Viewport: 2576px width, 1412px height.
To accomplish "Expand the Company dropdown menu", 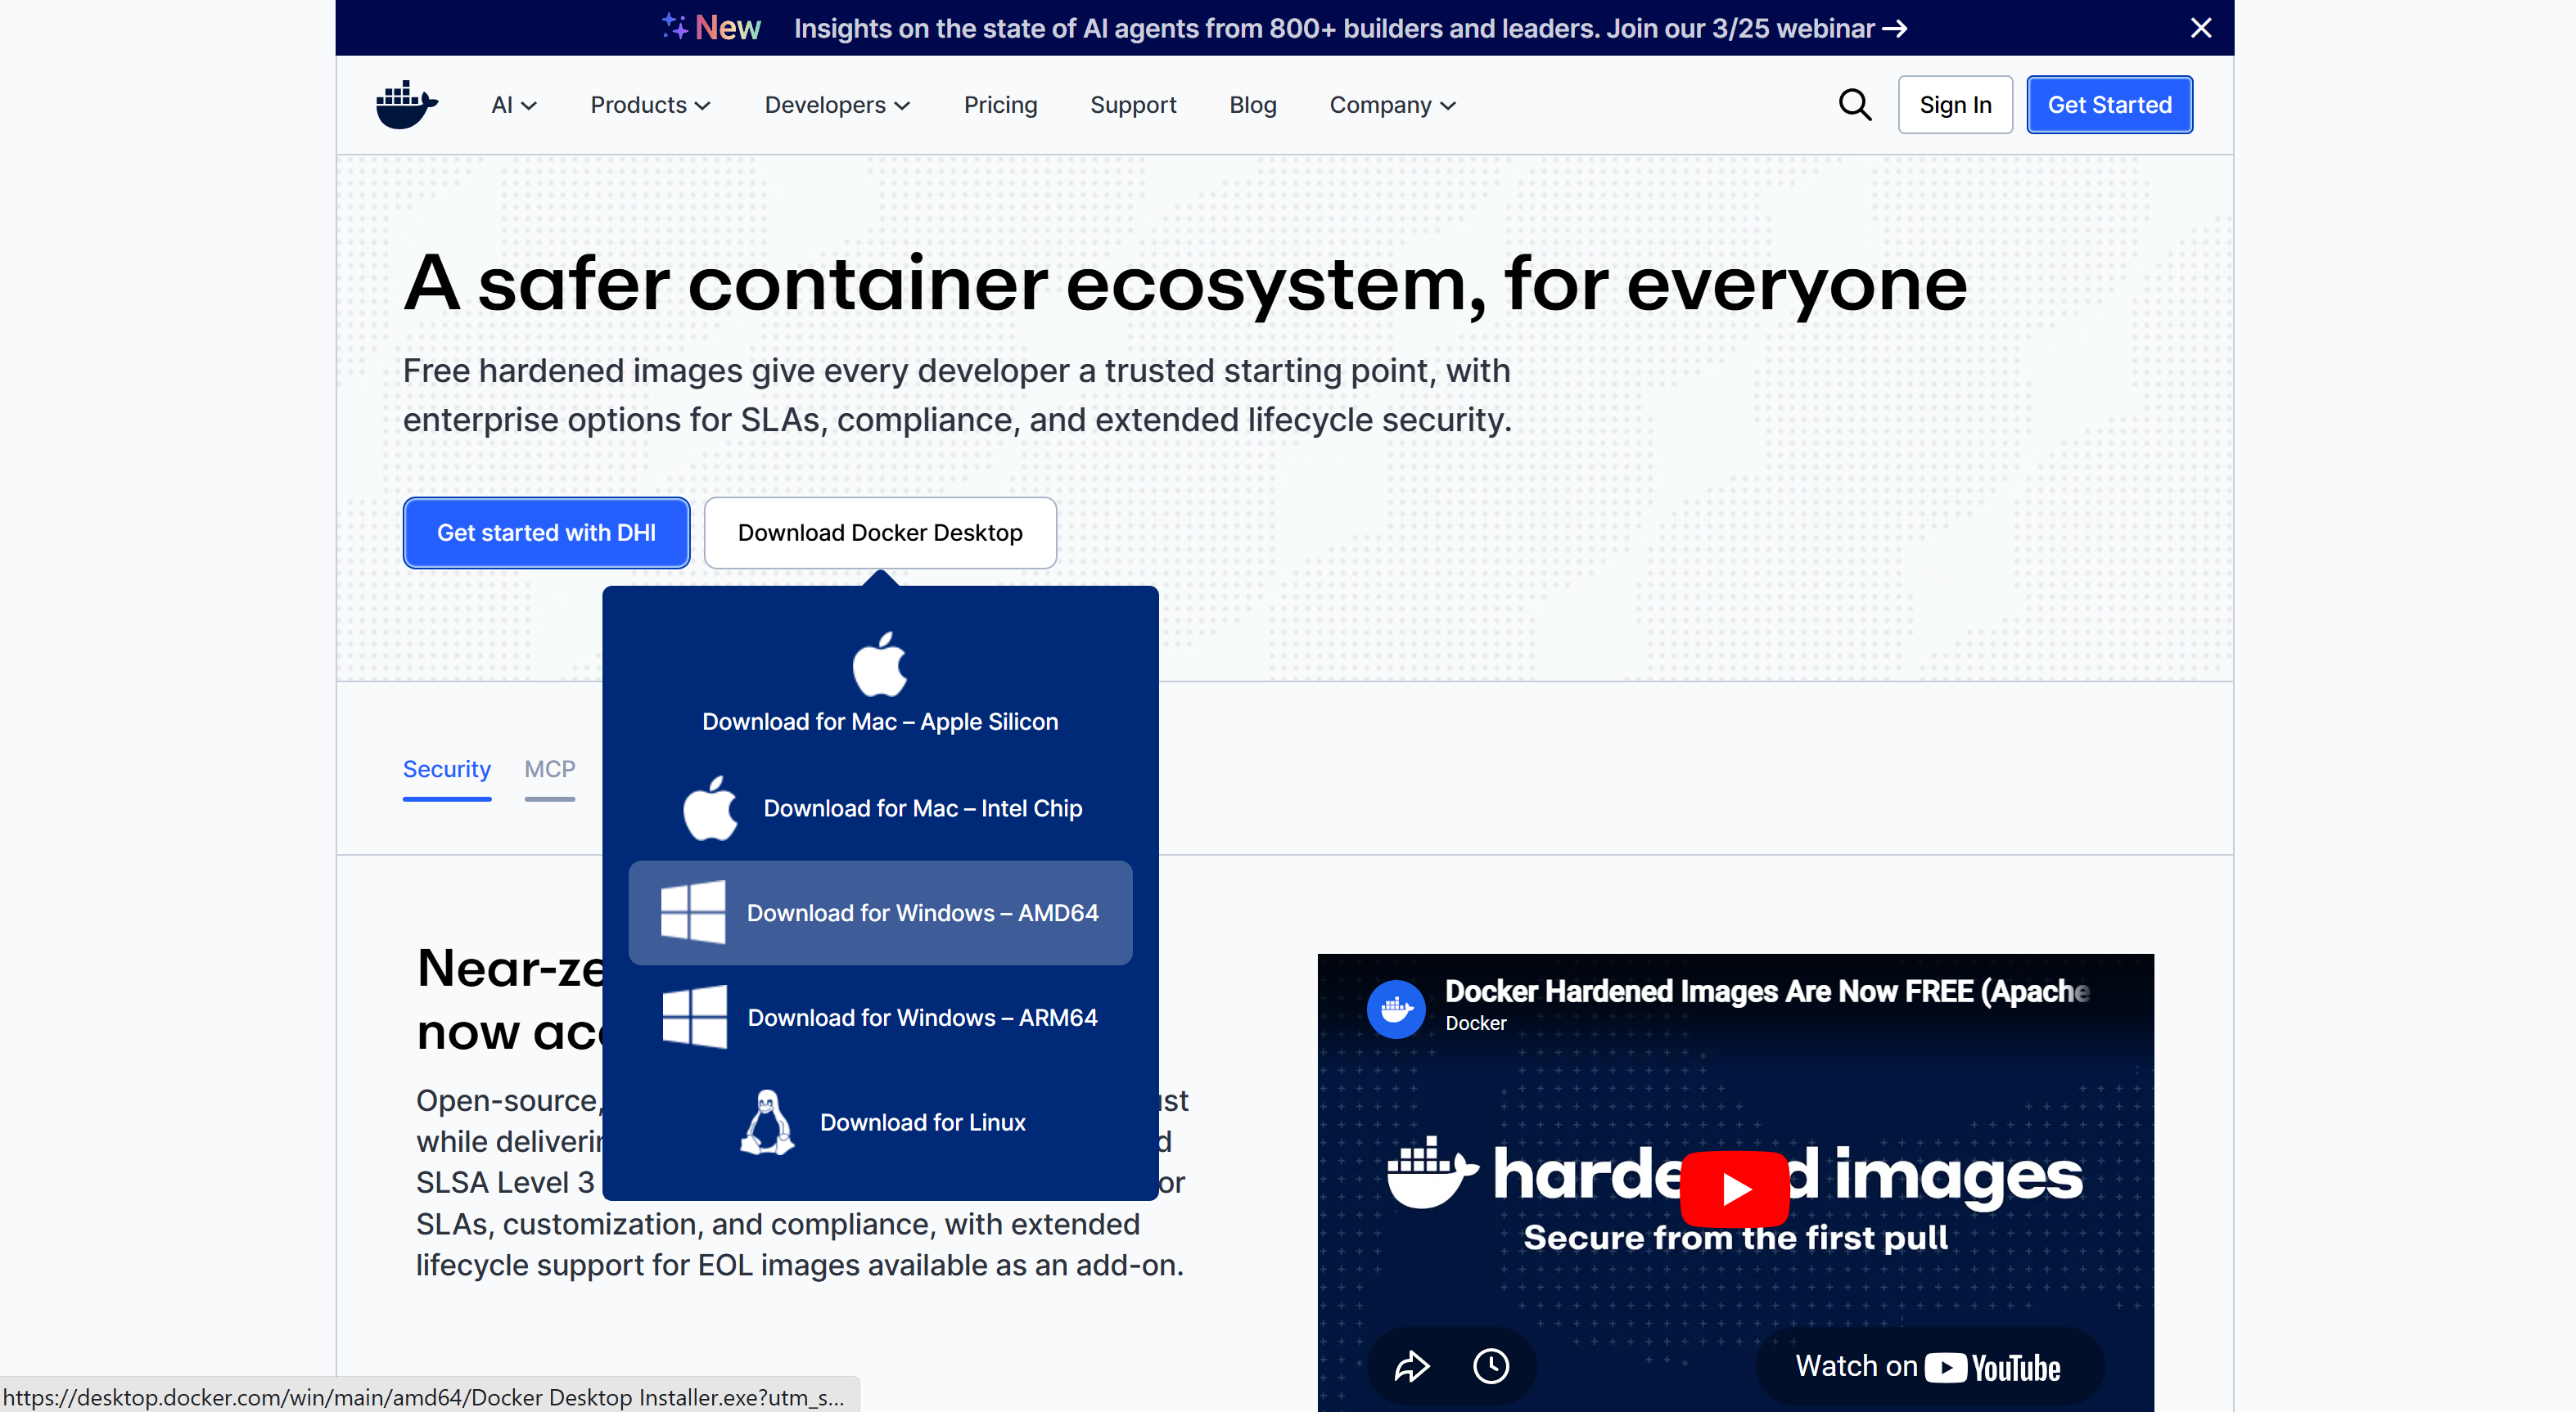I will (1392, 105).
